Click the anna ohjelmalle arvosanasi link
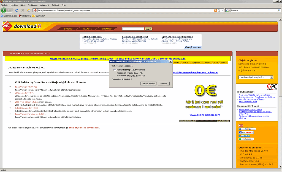 pyautogui.click(x=84, y=128)
